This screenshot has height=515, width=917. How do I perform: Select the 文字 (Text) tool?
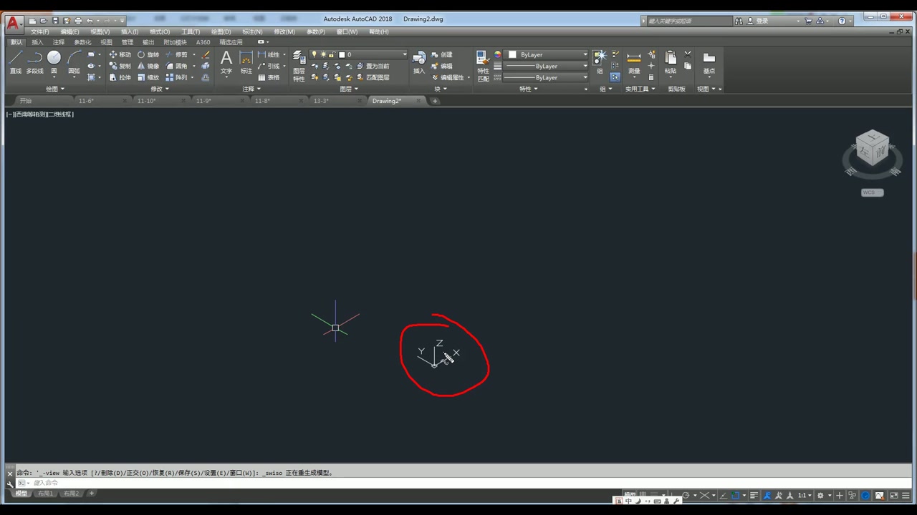point(226,62)
